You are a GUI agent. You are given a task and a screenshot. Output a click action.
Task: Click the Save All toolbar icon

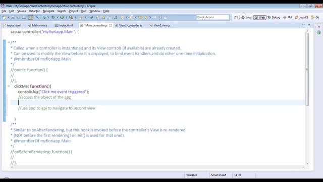click(x=18, y=18)
